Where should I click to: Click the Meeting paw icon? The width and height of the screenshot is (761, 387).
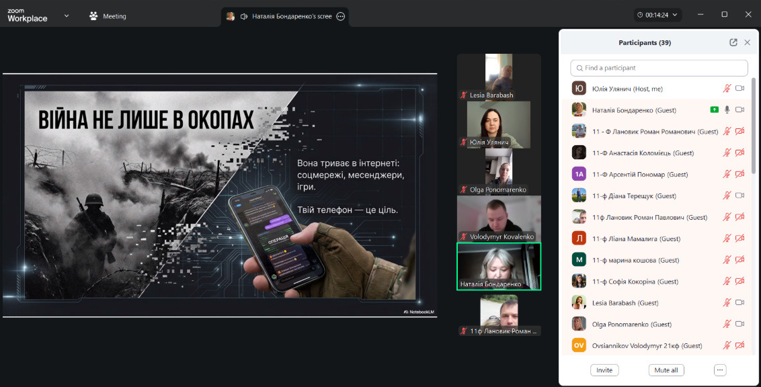[x=93, y=16]
